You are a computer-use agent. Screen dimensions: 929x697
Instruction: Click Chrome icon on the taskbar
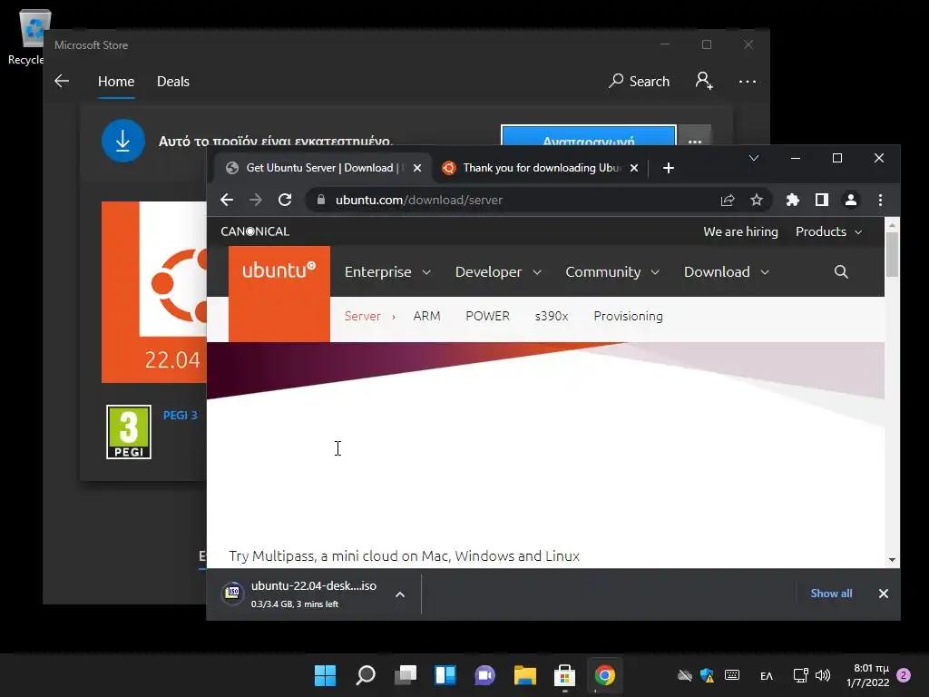[605, 675]
